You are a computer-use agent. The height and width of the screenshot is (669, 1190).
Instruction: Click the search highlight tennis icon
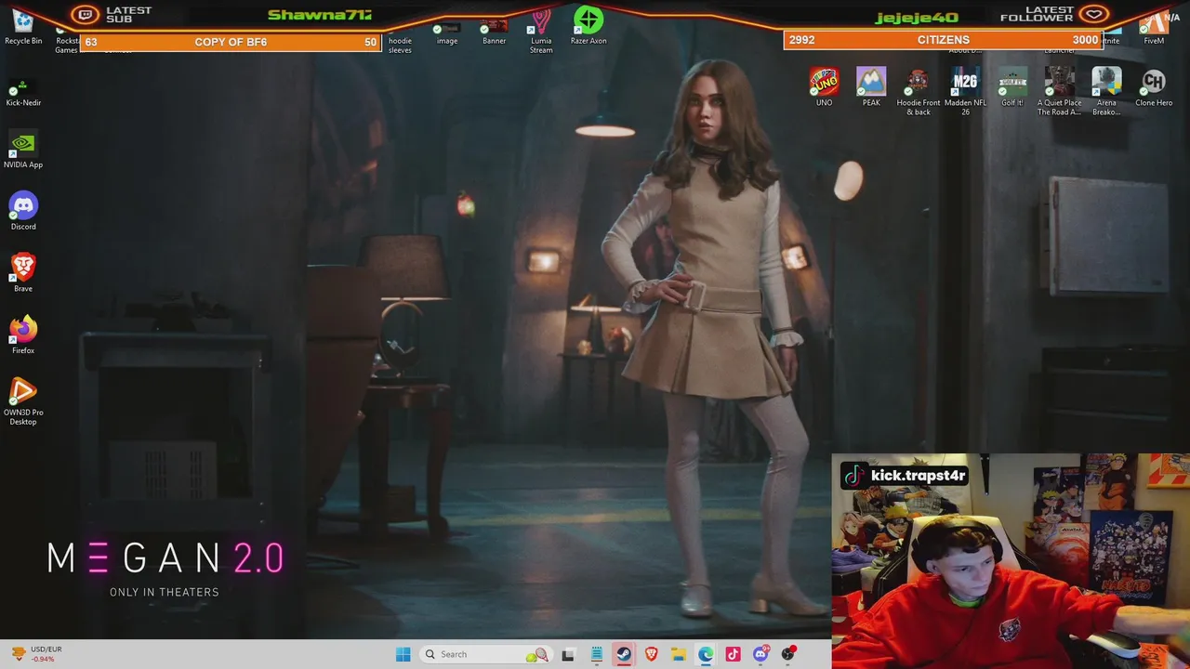[537, 655]
